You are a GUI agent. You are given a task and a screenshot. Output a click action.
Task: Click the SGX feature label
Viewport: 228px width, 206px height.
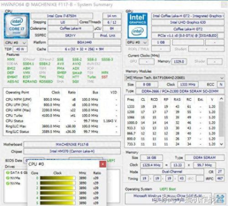click(x=76, y=82)
